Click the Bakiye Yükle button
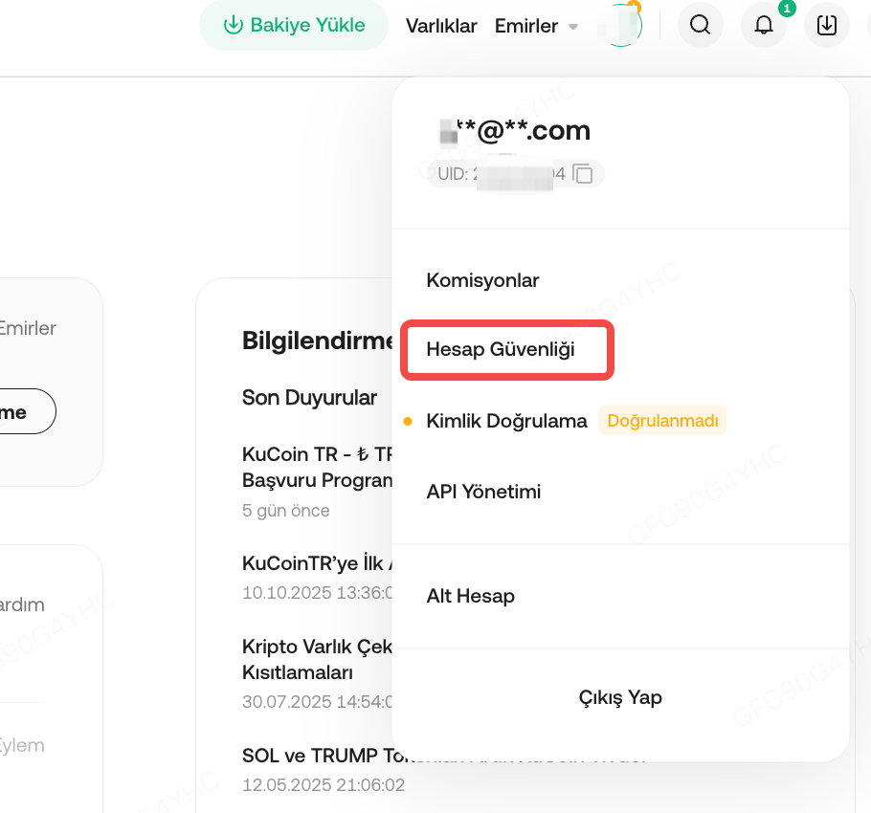Image resolution: width=871 pixels, height=813 pixels. point(294,25)
